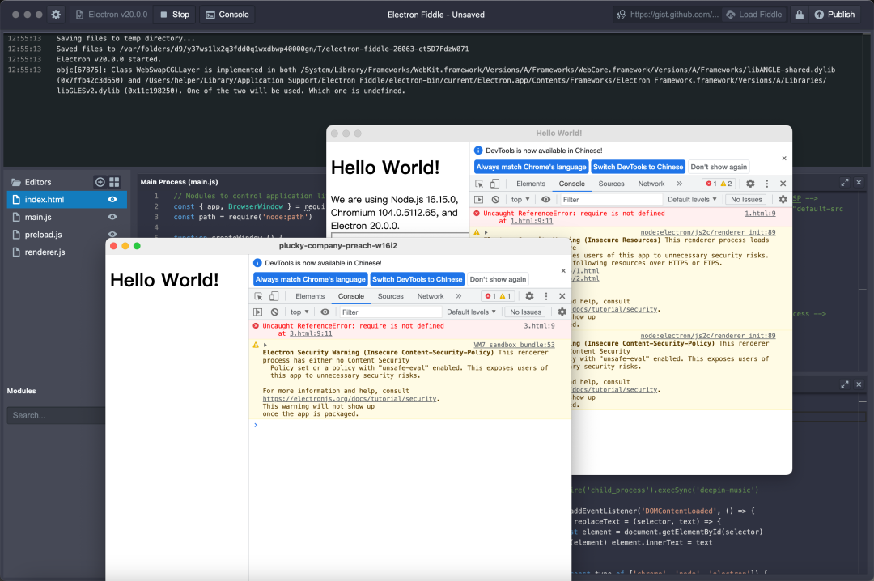Maximize the top right editor pane
874x581 pixels.
point(844,182)
